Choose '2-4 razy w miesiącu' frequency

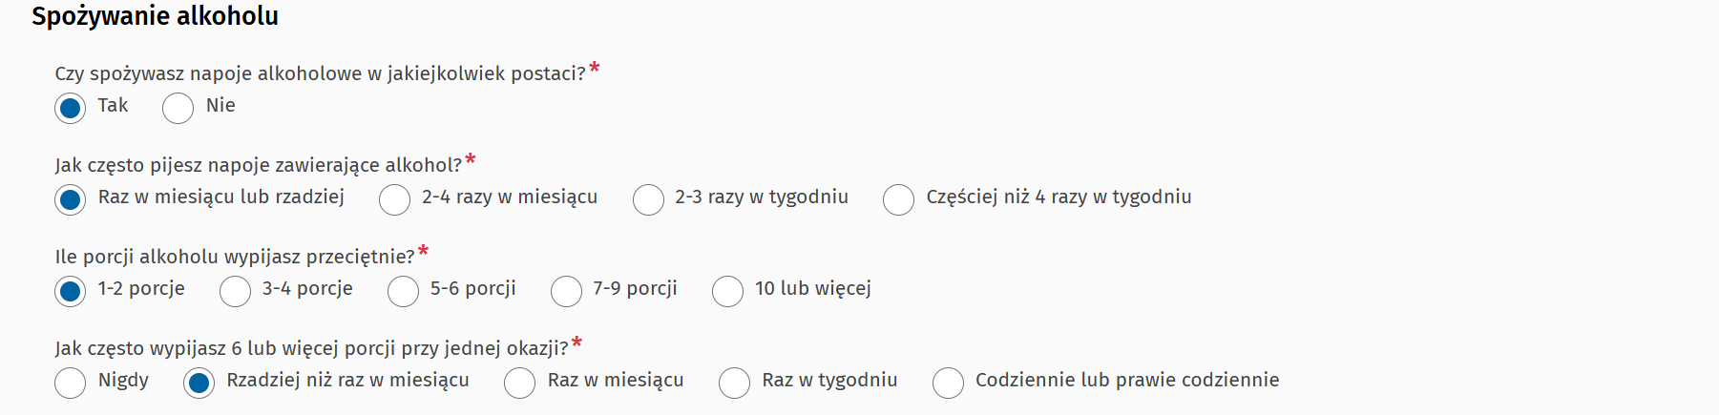click(395, 200)
